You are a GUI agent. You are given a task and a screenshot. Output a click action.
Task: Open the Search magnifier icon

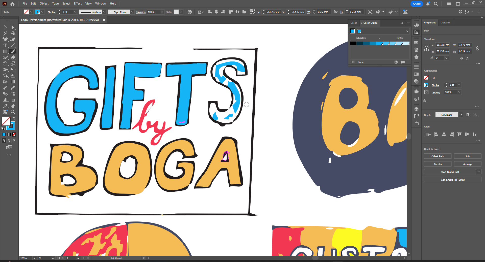click(436, 4)
